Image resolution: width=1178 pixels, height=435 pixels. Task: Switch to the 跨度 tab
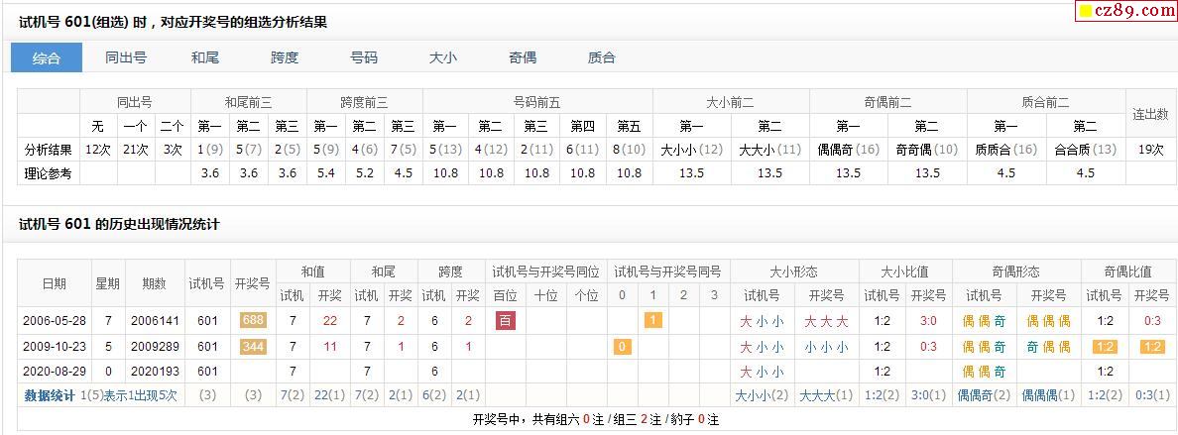tap(285, 57)
